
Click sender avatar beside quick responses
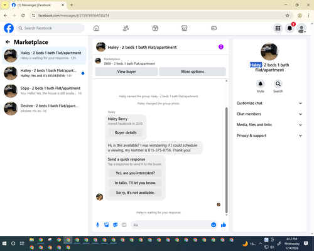(99, 197)
